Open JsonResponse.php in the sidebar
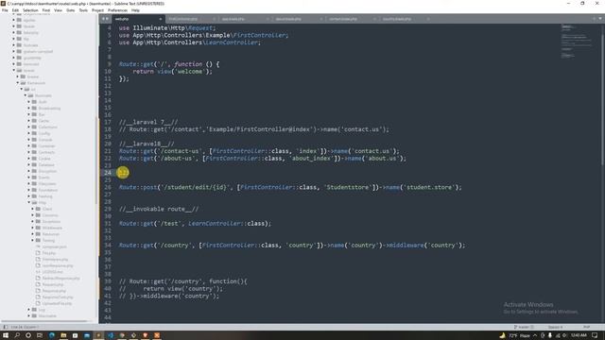605x340 pixels. (x=58, y=265)
